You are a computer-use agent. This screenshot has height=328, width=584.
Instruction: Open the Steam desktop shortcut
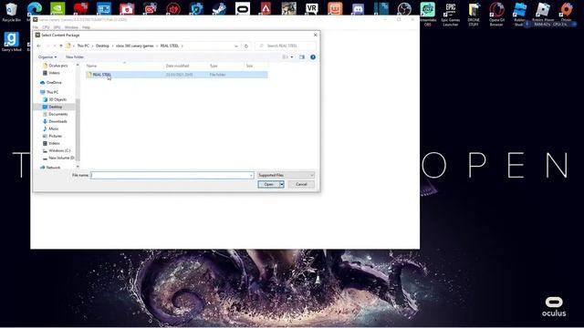pos(219,8)
